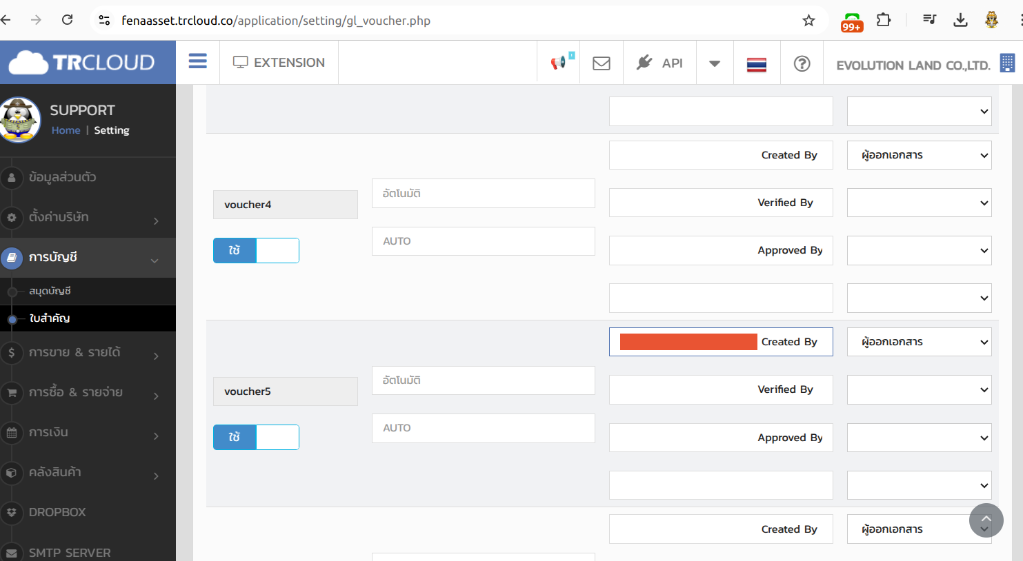The width and height of the screenshot is (1023, 561).
Task: Open voucher4 Approved By dropdown
Action: point(920,250)
